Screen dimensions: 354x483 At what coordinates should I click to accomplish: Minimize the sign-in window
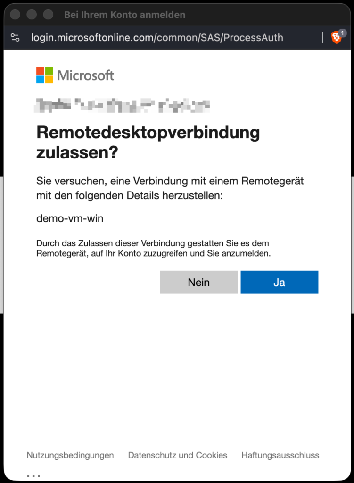pyautogui.click(x=32, y=15)
